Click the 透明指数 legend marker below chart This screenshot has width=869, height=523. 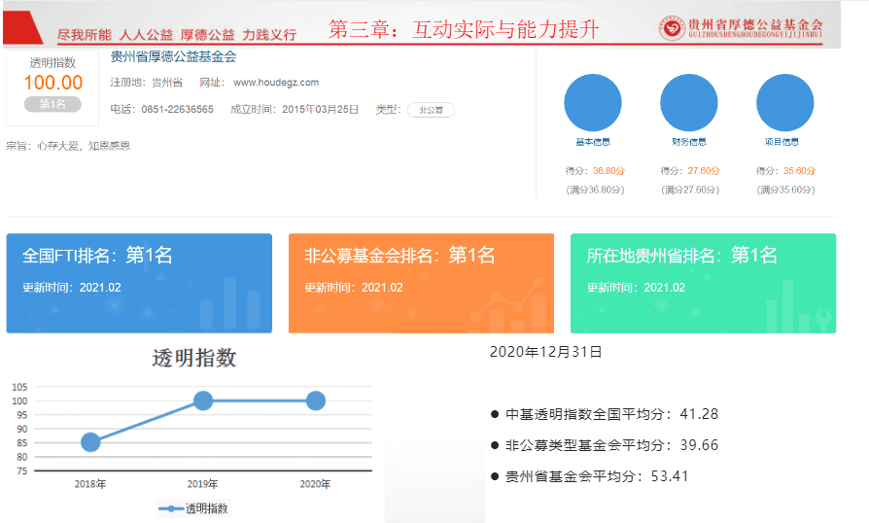pos(171,507)
